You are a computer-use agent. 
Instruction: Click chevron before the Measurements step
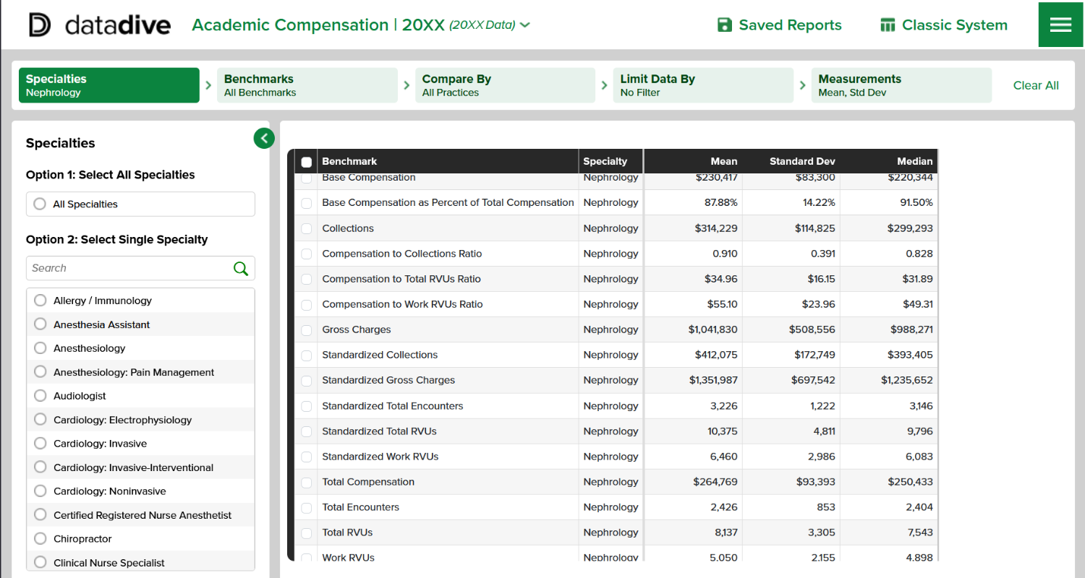click(x=802, y=85)
